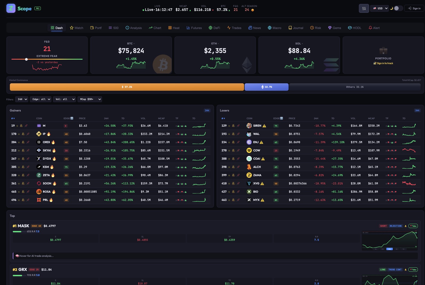Screen dimensions: 425x285
Task: Open the 24H timeframe filter dropdown
Action: 22,99
